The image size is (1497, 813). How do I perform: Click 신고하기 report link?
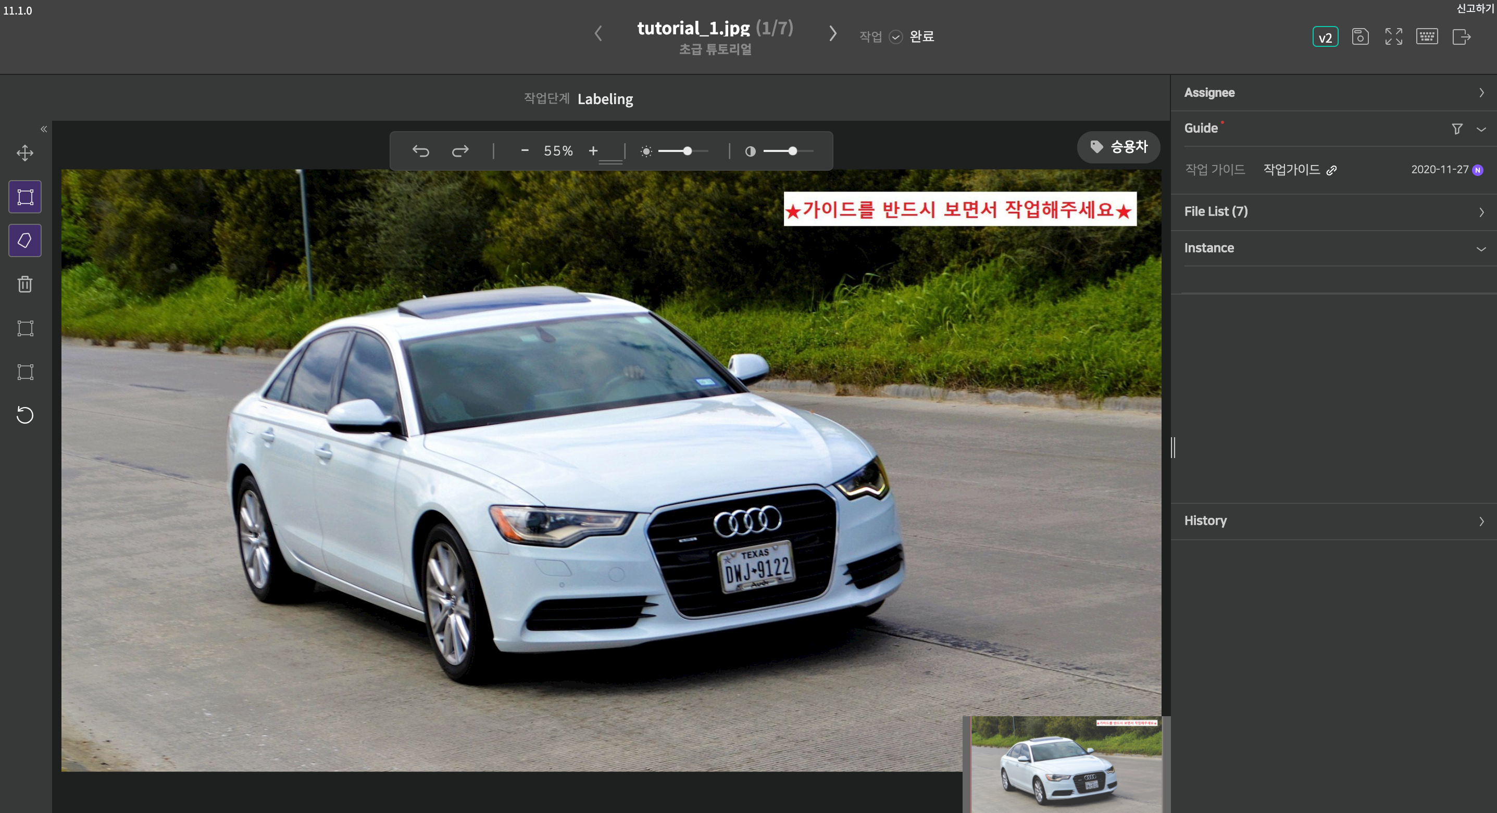1475,8
